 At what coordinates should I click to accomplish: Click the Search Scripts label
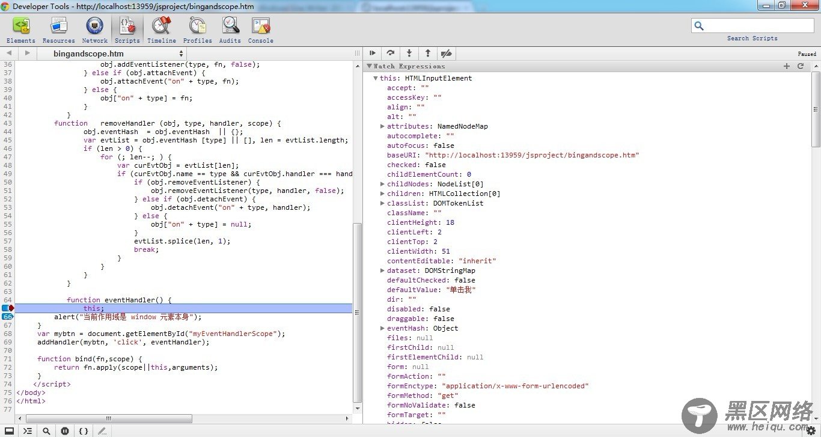tap(752, 38)
